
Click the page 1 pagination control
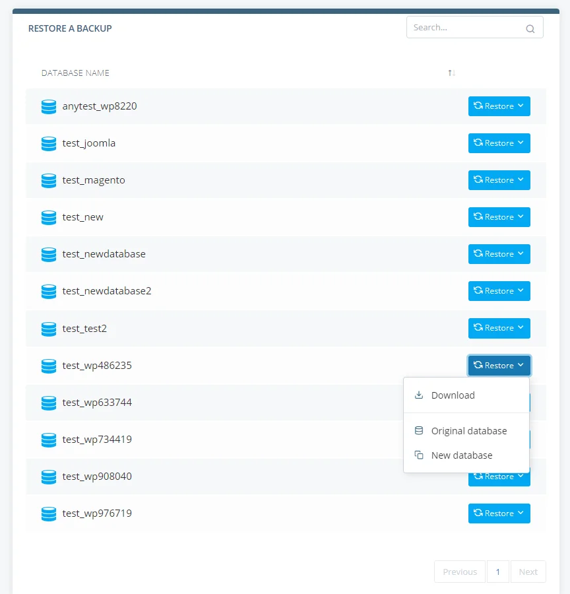tap(498, 572)
